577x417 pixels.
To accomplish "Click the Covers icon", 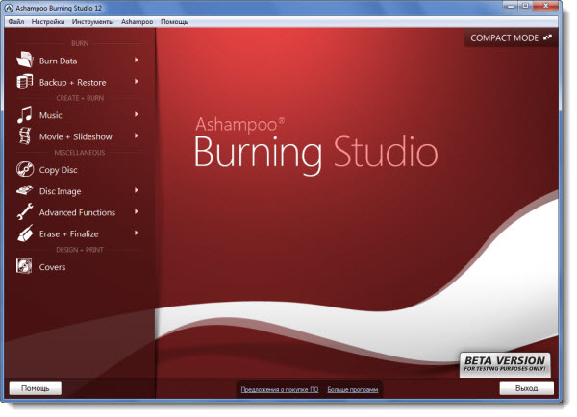I will pyautogui.click(x=24, y=266).
